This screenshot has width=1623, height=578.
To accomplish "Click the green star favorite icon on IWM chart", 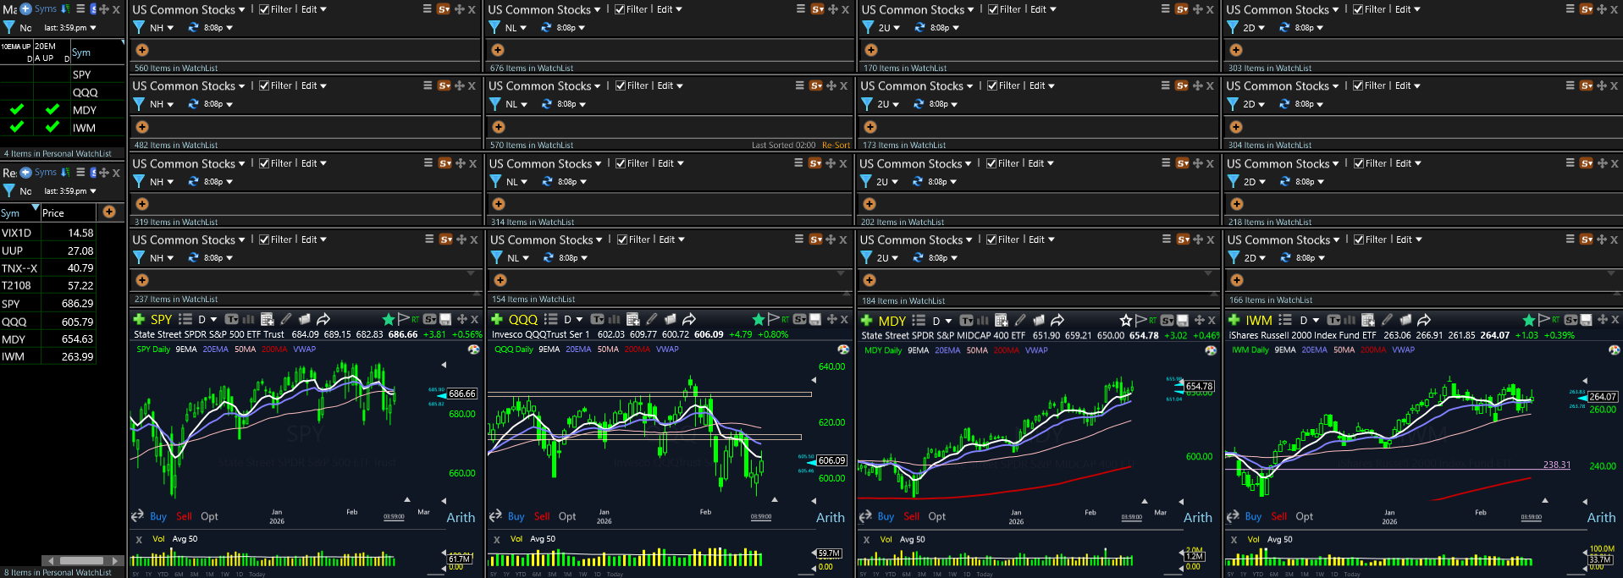I will [x=1528, y=320].
